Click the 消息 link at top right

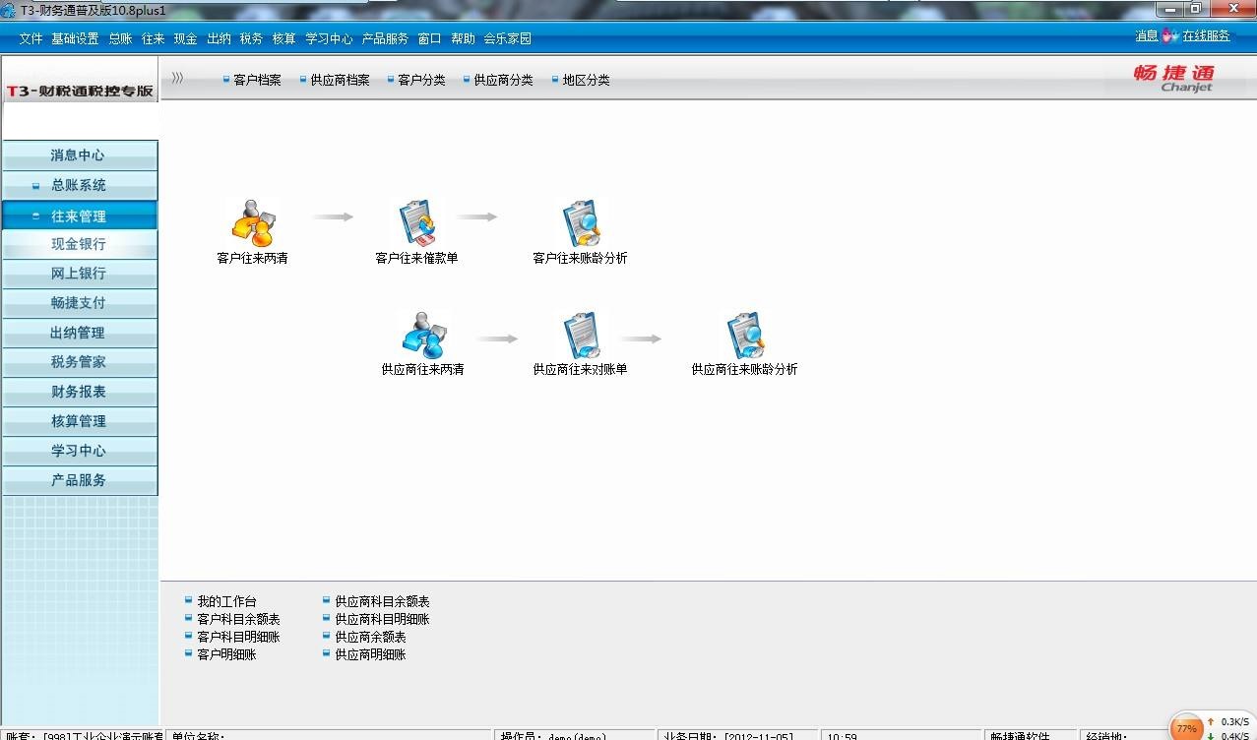[x=1147, y=35]
